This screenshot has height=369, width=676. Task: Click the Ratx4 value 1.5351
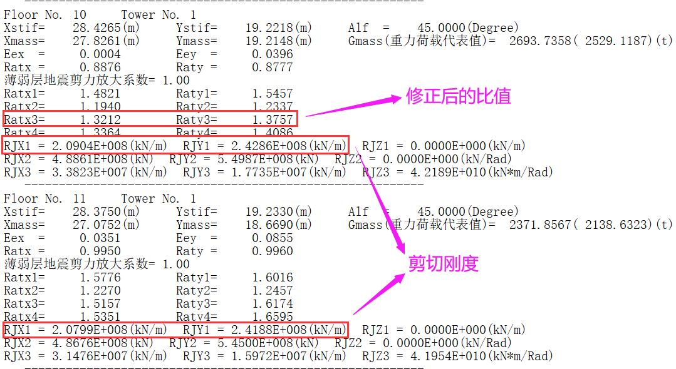tap(100, 317)
